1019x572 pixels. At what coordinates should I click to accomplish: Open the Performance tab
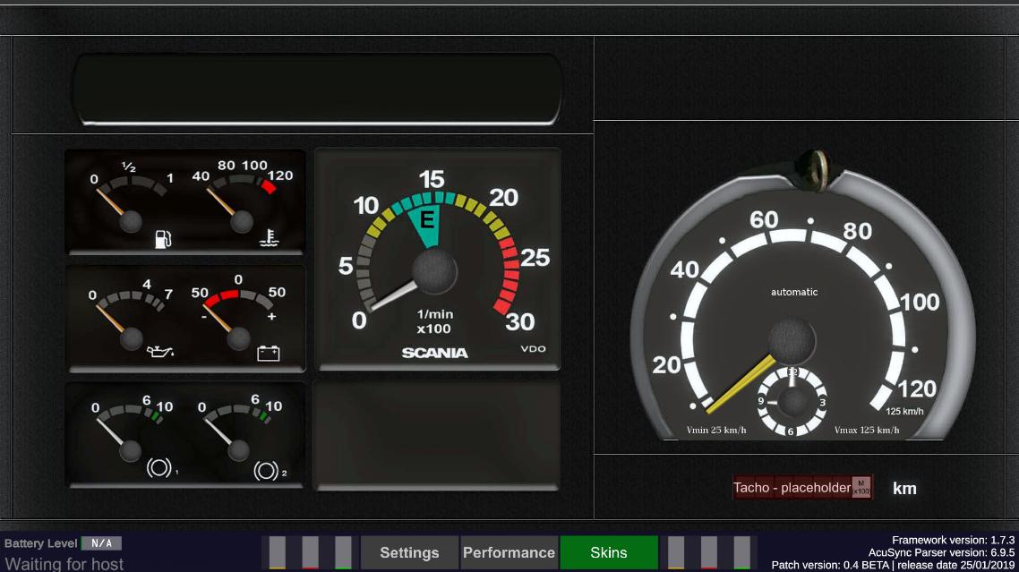click(x=509, y=552)
